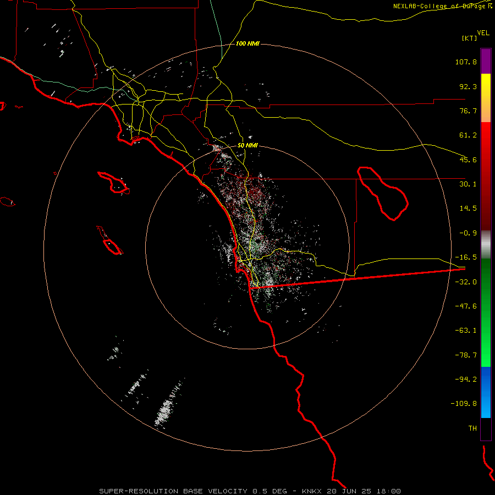Viewport: 495px width, 495px height.
Task: Select the -47.6 legend value
Action: click(x=466, y=306)
